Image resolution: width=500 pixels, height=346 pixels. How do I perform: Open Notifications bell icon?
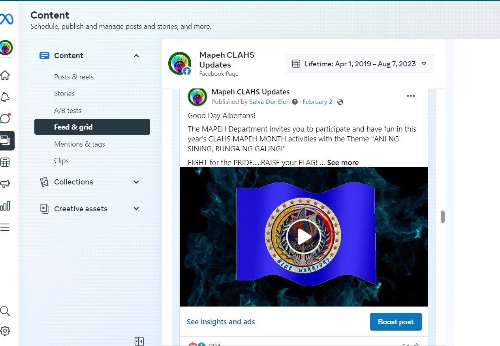point(5,97)
